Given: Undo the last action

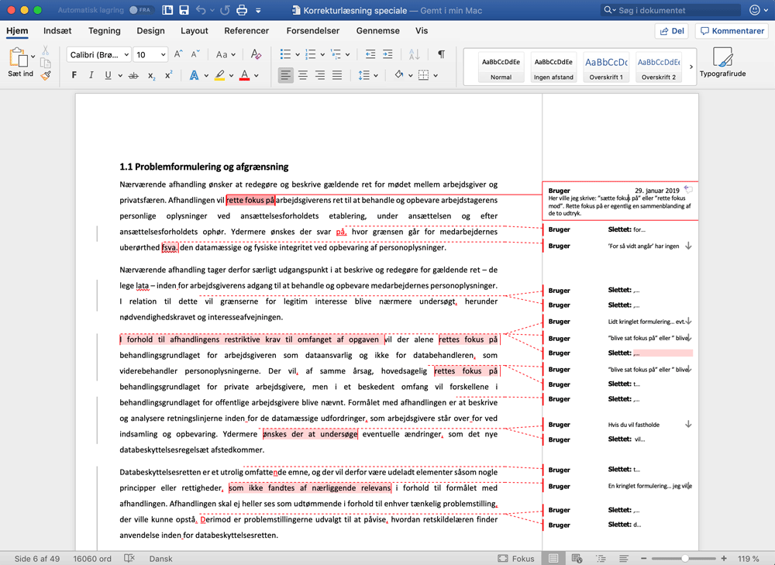Looking at the screenshot, I should [x=201, y=10].
